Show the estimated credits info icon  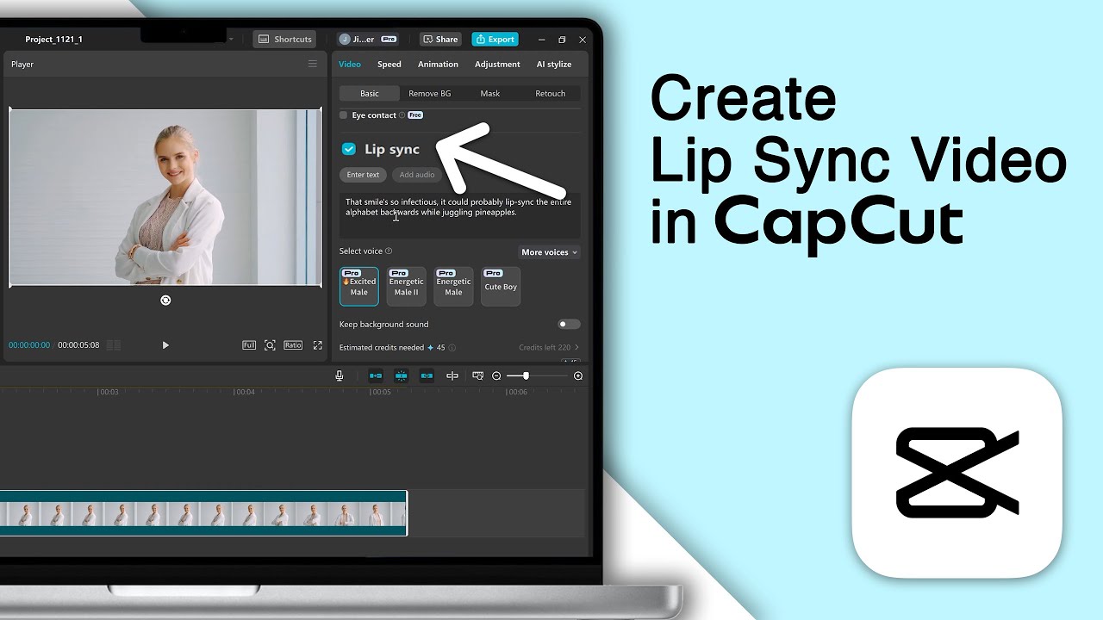pos(452,348)
